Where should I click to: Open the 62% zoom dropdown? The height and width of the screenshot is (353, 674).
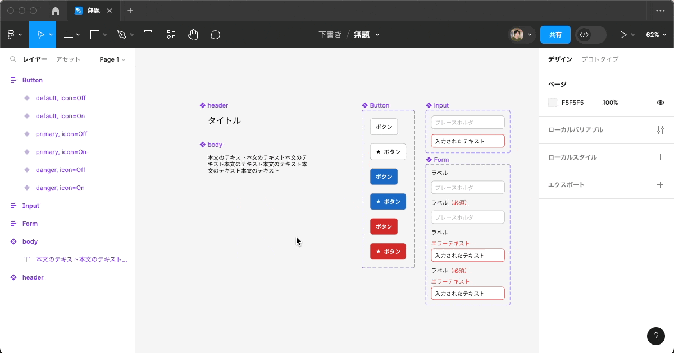point(655,35)
